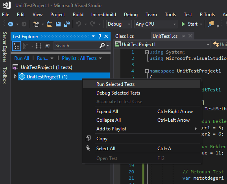The height and width of the screenshot is (184, 227).
Task: Click the Run All link
Action: (x=22, y=58)
